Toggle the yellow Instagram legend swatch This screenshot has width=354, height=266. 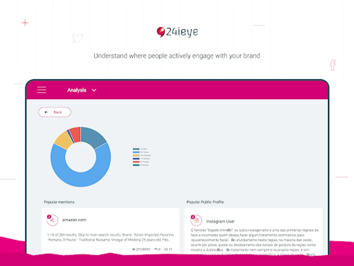pos(136,155)
